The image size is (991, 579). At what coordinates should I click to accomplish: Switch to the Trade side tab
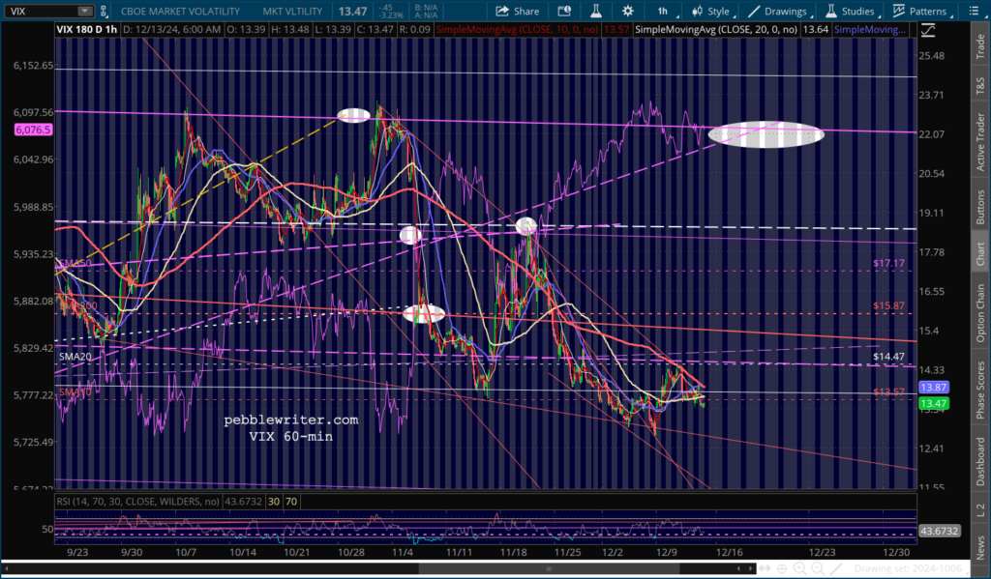pos(981,44)
